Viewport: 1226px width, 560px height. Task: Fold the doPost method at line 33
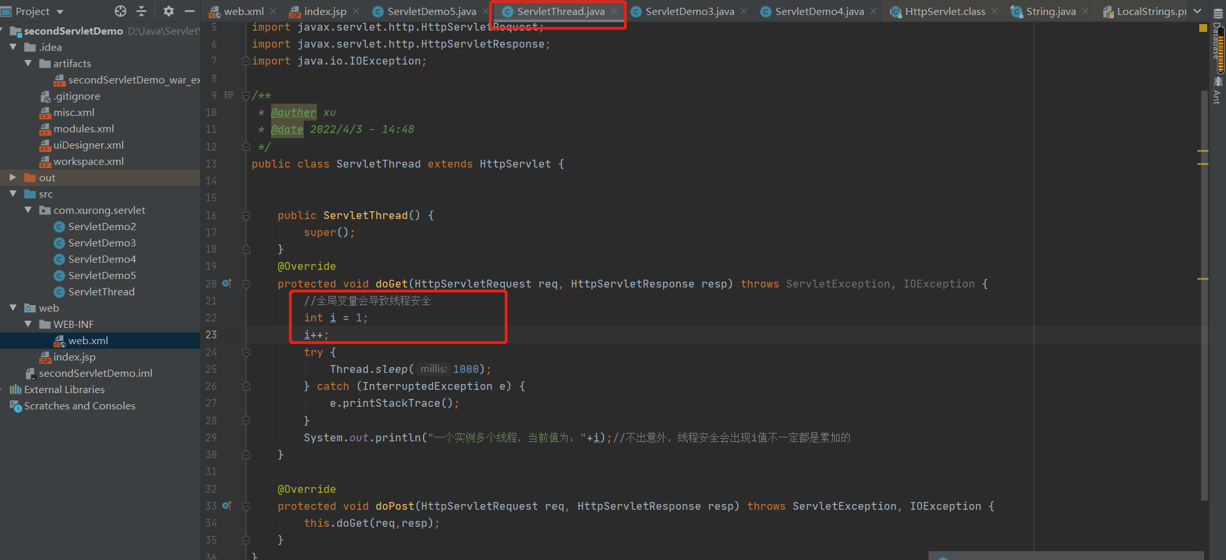[246, 507]
